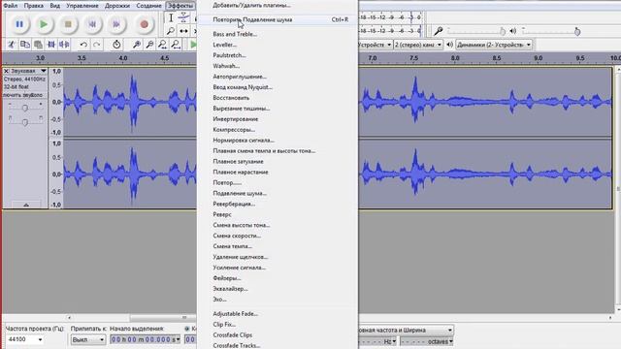Click the Stop transport button
Image resolution: width=621 pixels, height=349 pixels.
(68, 24)
